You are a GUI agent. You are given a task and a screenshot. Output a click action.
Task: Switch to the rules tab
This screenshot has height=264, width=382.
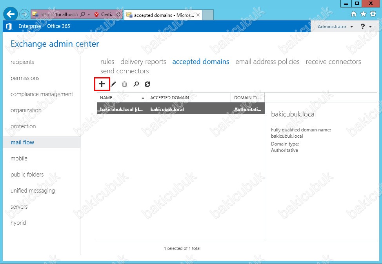107,62
